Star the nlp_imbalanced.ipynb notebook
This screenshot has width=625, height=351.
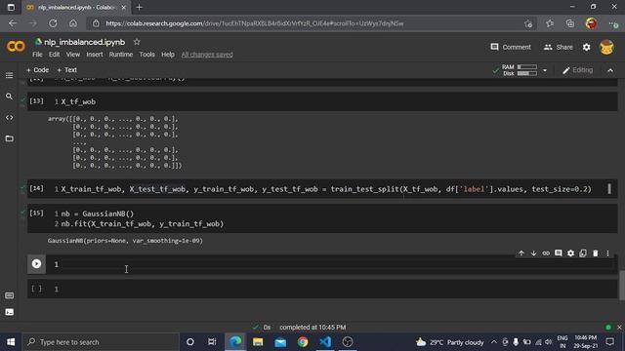click(x=137, y=42)
